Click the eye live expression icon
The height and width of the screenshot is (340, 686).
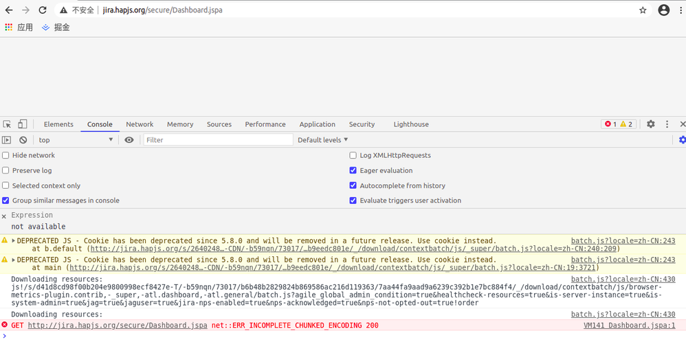[129, 140]
